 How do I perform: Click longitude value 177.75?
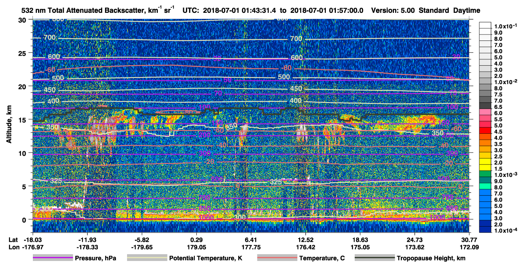pos(251,247)
